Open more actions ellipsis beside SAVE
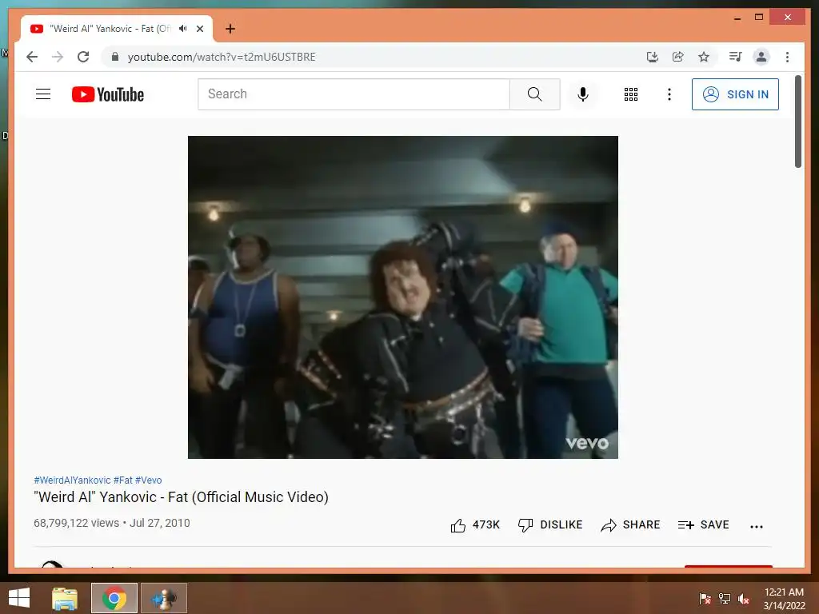Screen dimensions: 819x614 pos(757,527)
